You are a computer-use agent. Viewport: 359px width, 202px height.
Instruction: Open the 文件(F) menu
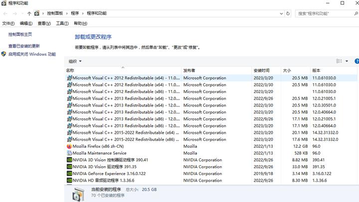tap(8, 23)
